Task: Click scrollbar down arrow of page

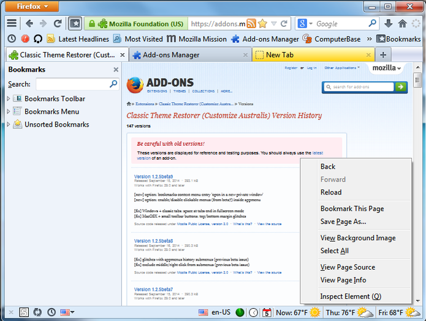Action: click(417, 301)
